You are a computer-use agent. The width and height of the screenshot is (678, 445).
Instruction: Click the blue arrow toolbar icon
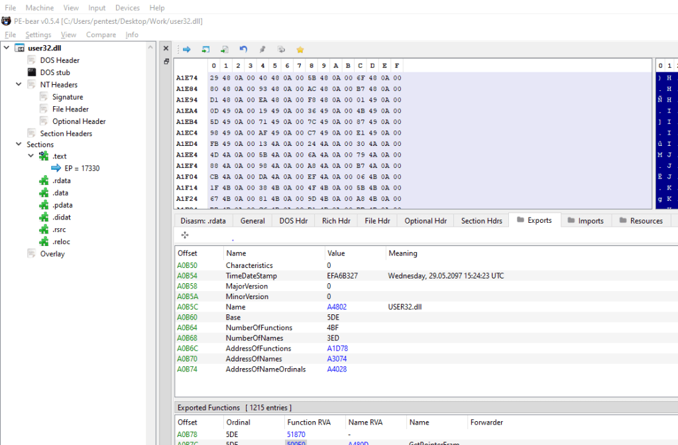point(187,50)
